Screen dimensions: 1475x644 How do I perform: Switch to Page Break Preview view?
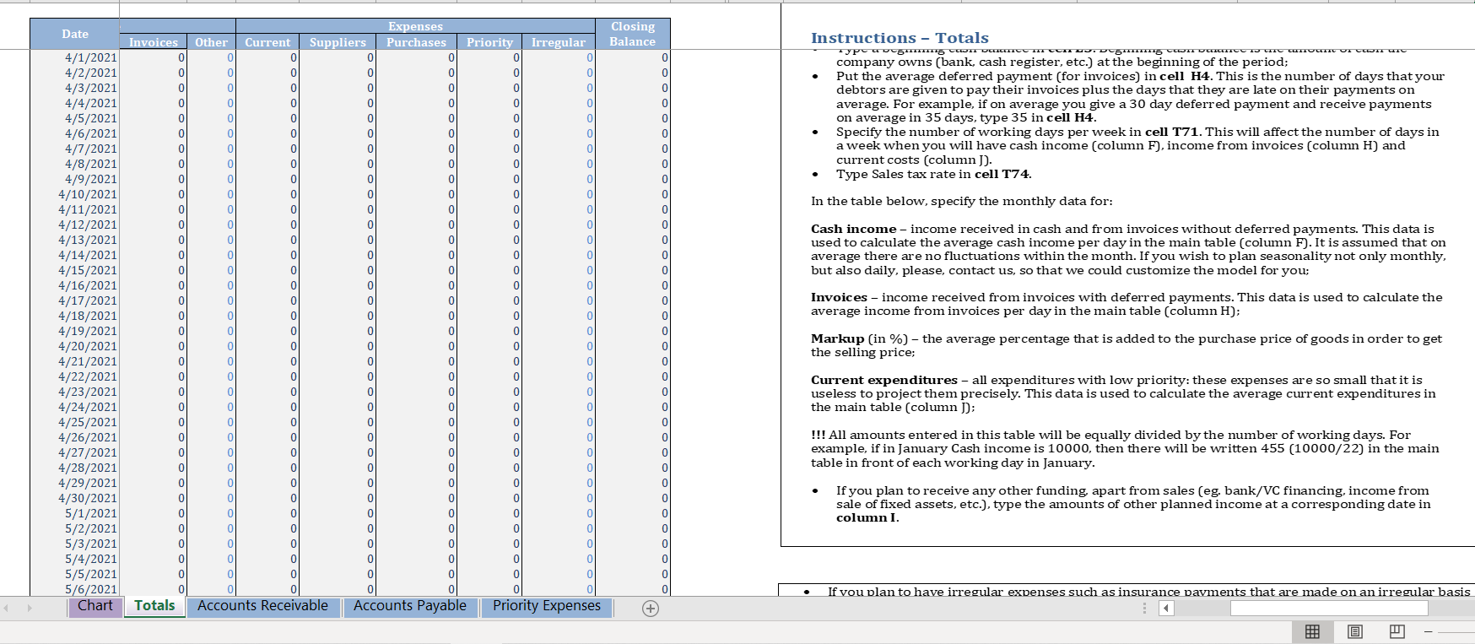point(1397,631)
